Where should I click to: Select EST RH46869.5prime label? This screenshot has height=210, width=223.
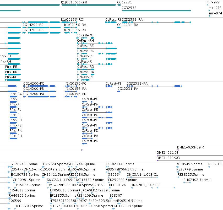[x=22, y=196]
